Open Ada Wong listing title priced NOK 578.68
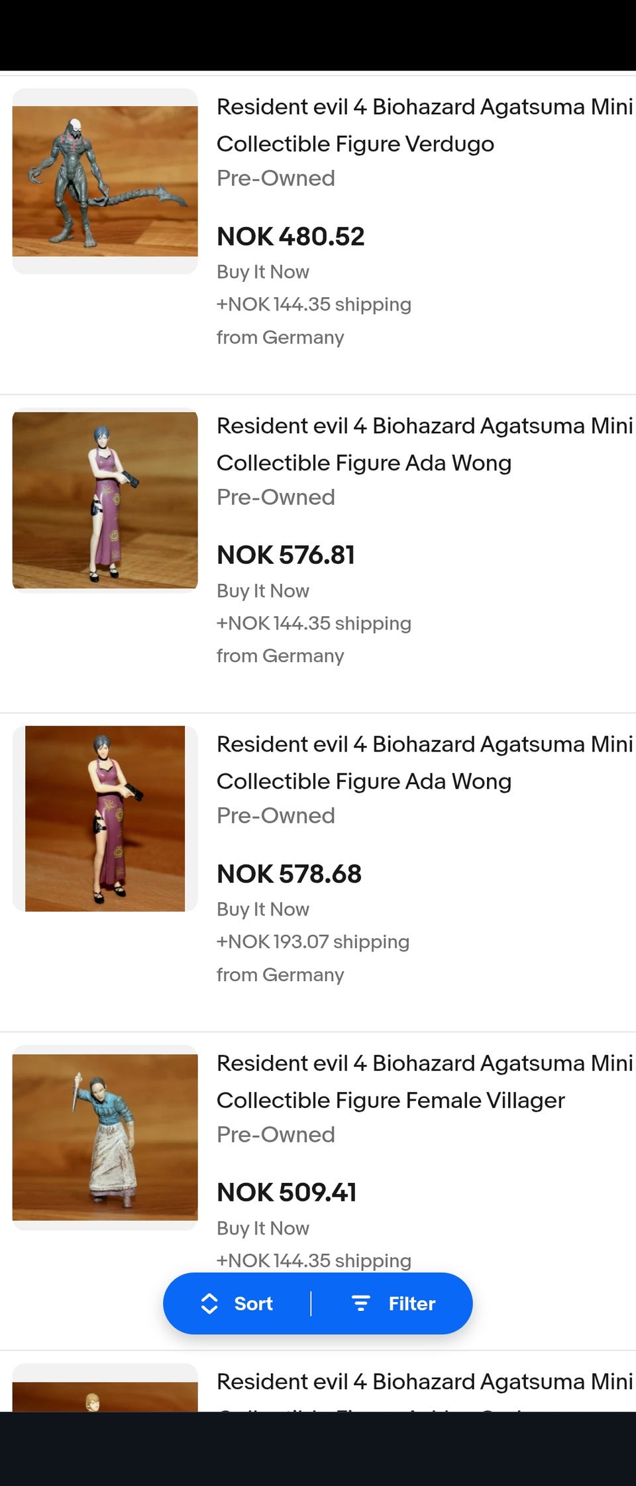636x1486 pixels. (x=424, y=763)
